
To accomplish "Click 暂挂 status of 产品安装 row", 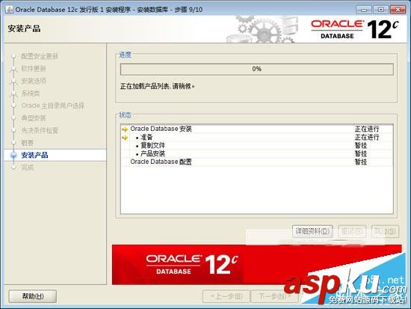I will (x=361, y=153).
